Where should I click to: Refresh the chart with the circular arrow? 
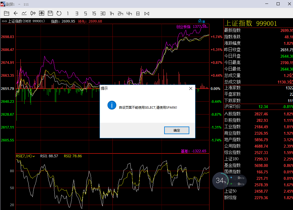(59, 13)
